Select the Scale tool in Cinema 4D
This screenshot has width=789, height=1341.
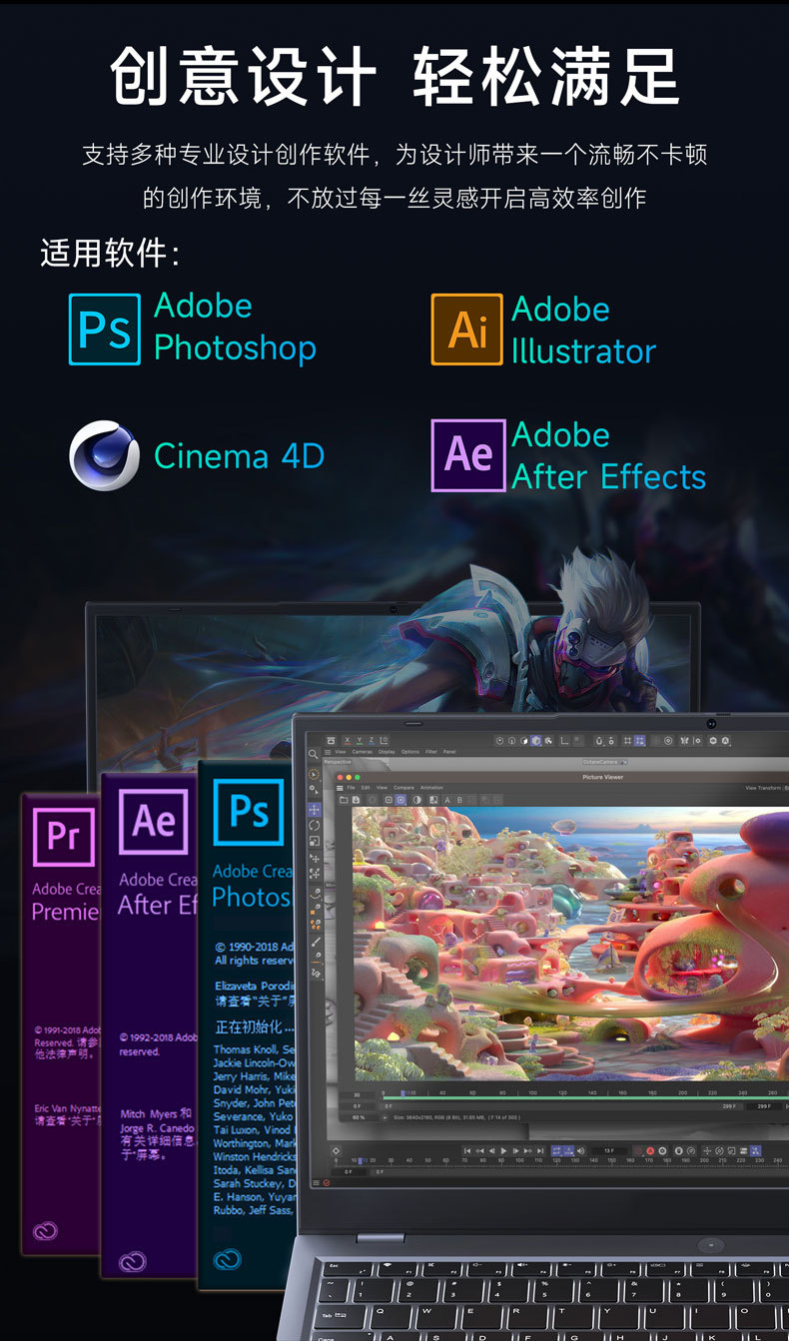pos(313,841)
